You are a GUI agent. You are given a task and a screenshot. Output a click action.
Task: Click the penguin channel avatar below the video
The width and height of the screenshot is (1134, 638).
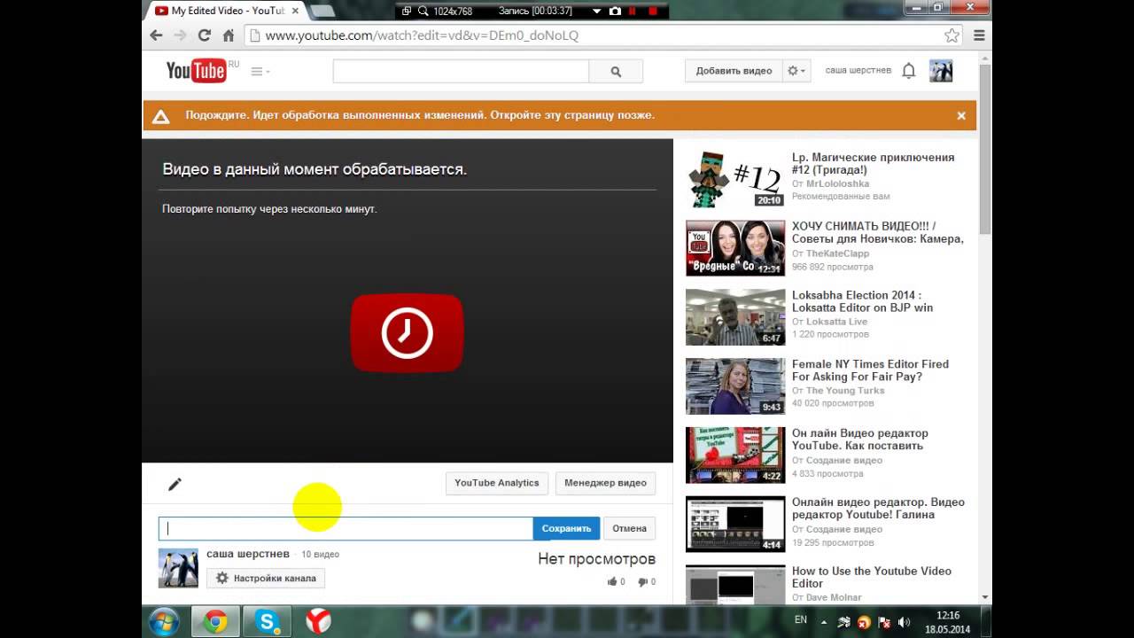pos(178,568)
